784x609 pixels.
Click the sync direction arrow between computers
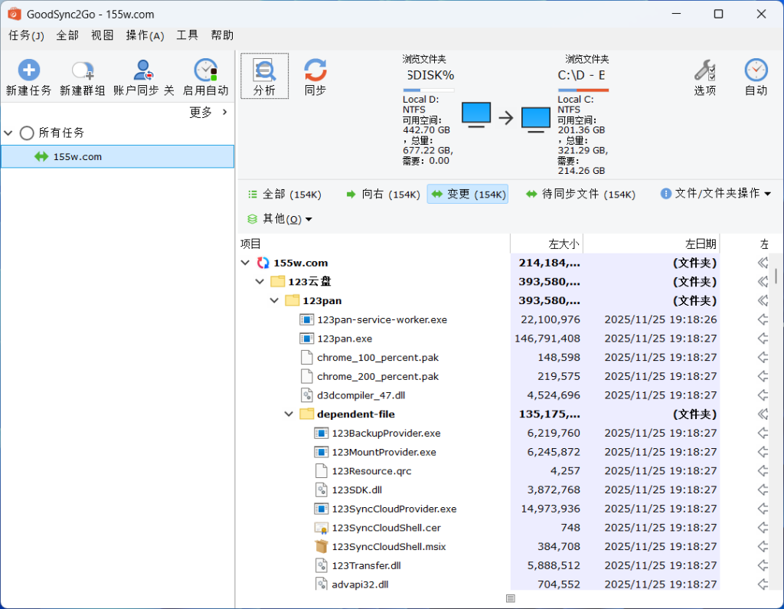pyautogui.click(x=505, y=117)
